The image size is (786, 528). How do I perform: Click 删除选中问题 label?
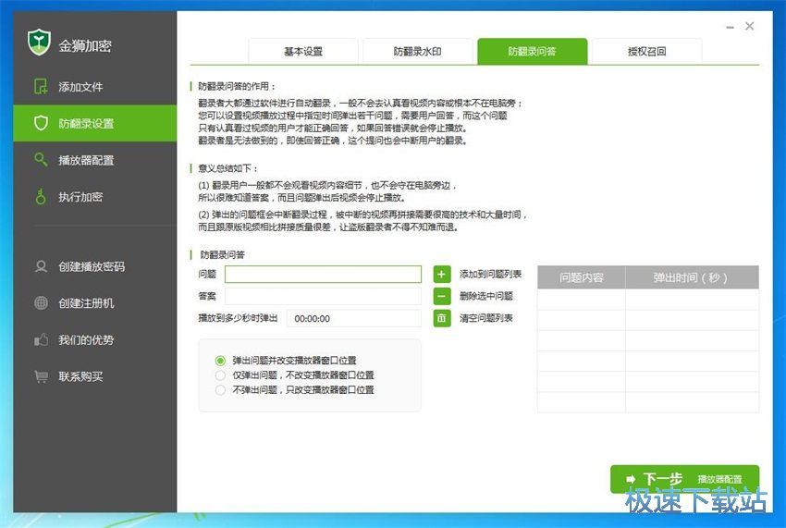[486, 296]
